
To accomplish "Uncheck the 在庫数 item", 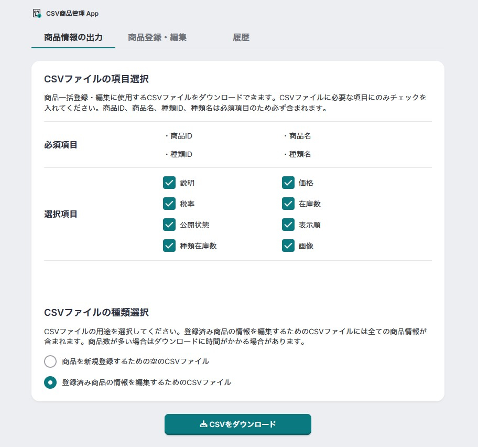I will [x=288, y=204].
